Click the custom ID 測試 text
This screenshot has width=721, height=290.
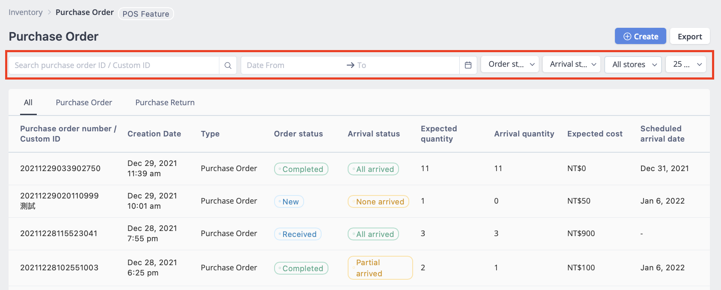(28, 206)
